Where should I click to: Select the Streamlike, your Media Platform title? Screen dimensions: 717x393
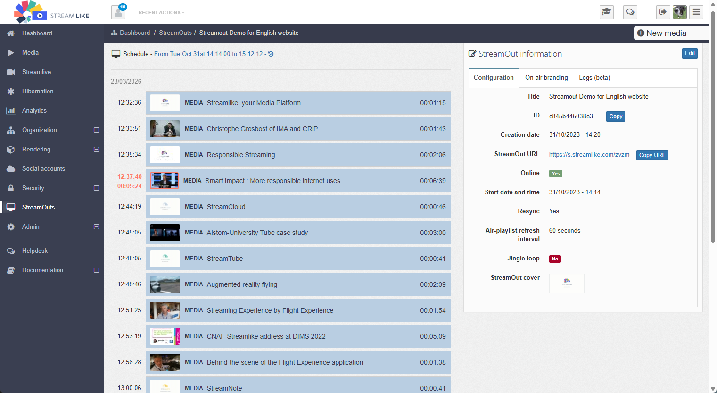[254, 103]
